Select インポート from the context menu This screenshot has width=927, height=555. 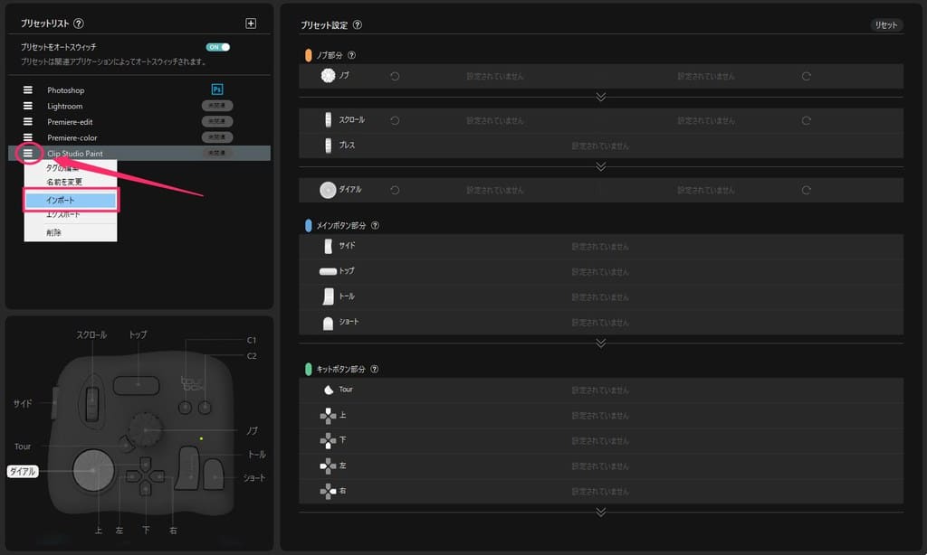[x=71, y=199]
